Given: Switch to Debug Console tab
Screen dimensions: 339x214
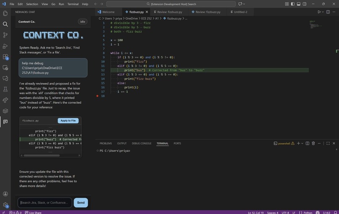Looking at the screenshot, I should (141, 143).
